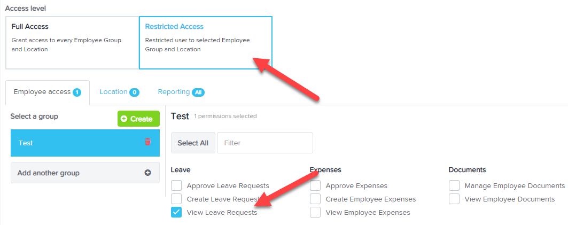Enable View Employee Expenses permission
Image resolution: width=568 pixels, height=225 pixels.
click(x=315, y=212)
